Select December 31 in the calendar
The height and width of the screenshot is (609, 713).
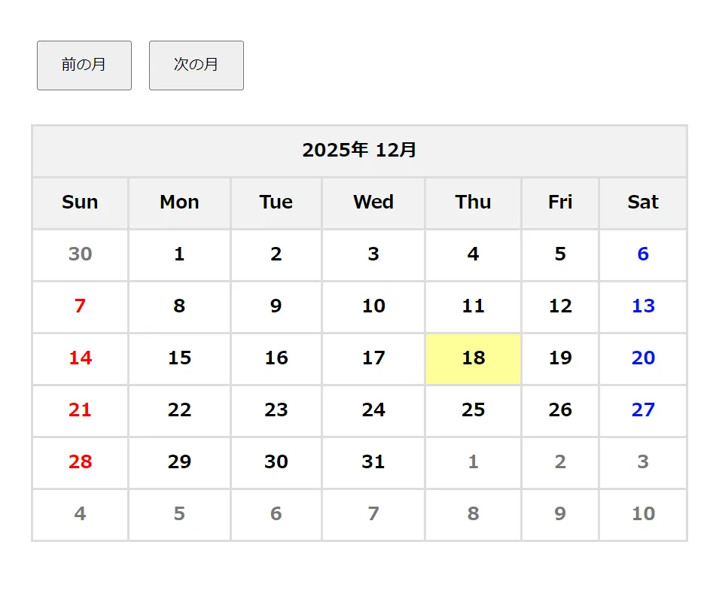(373, 462)
